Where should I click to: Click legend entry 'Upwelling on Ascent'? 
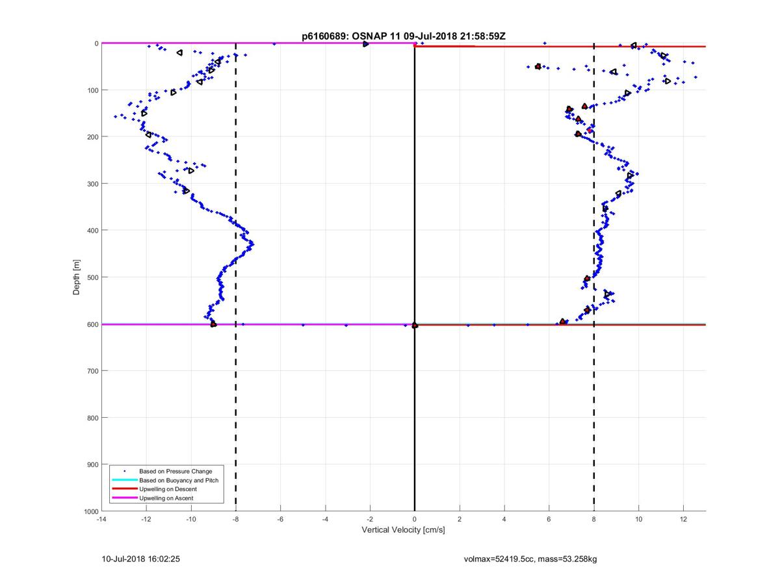pos(166,498)
